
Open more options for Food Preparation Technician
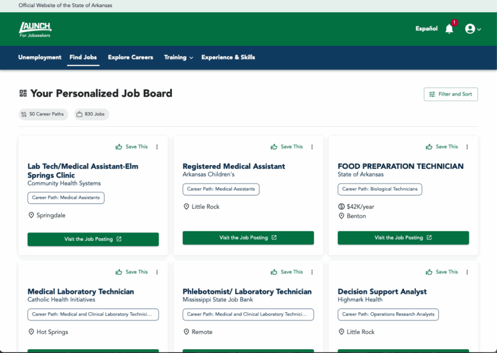[x=467, y=147]
